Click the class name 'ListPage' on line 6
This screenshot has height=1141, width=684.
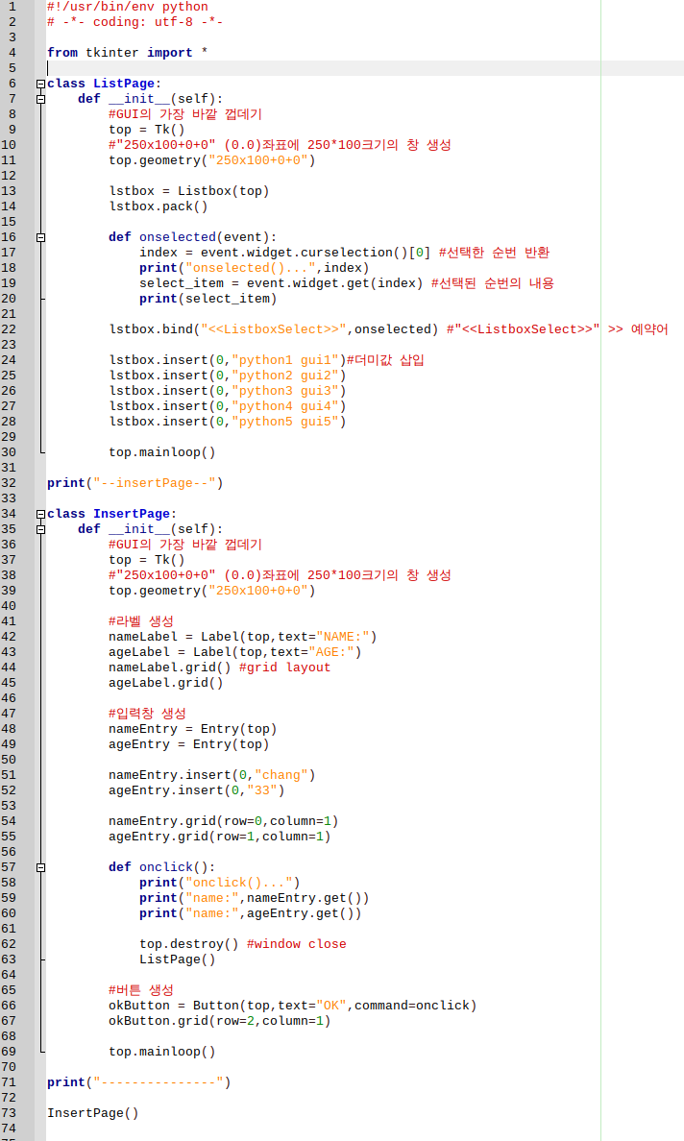point(124,84)
